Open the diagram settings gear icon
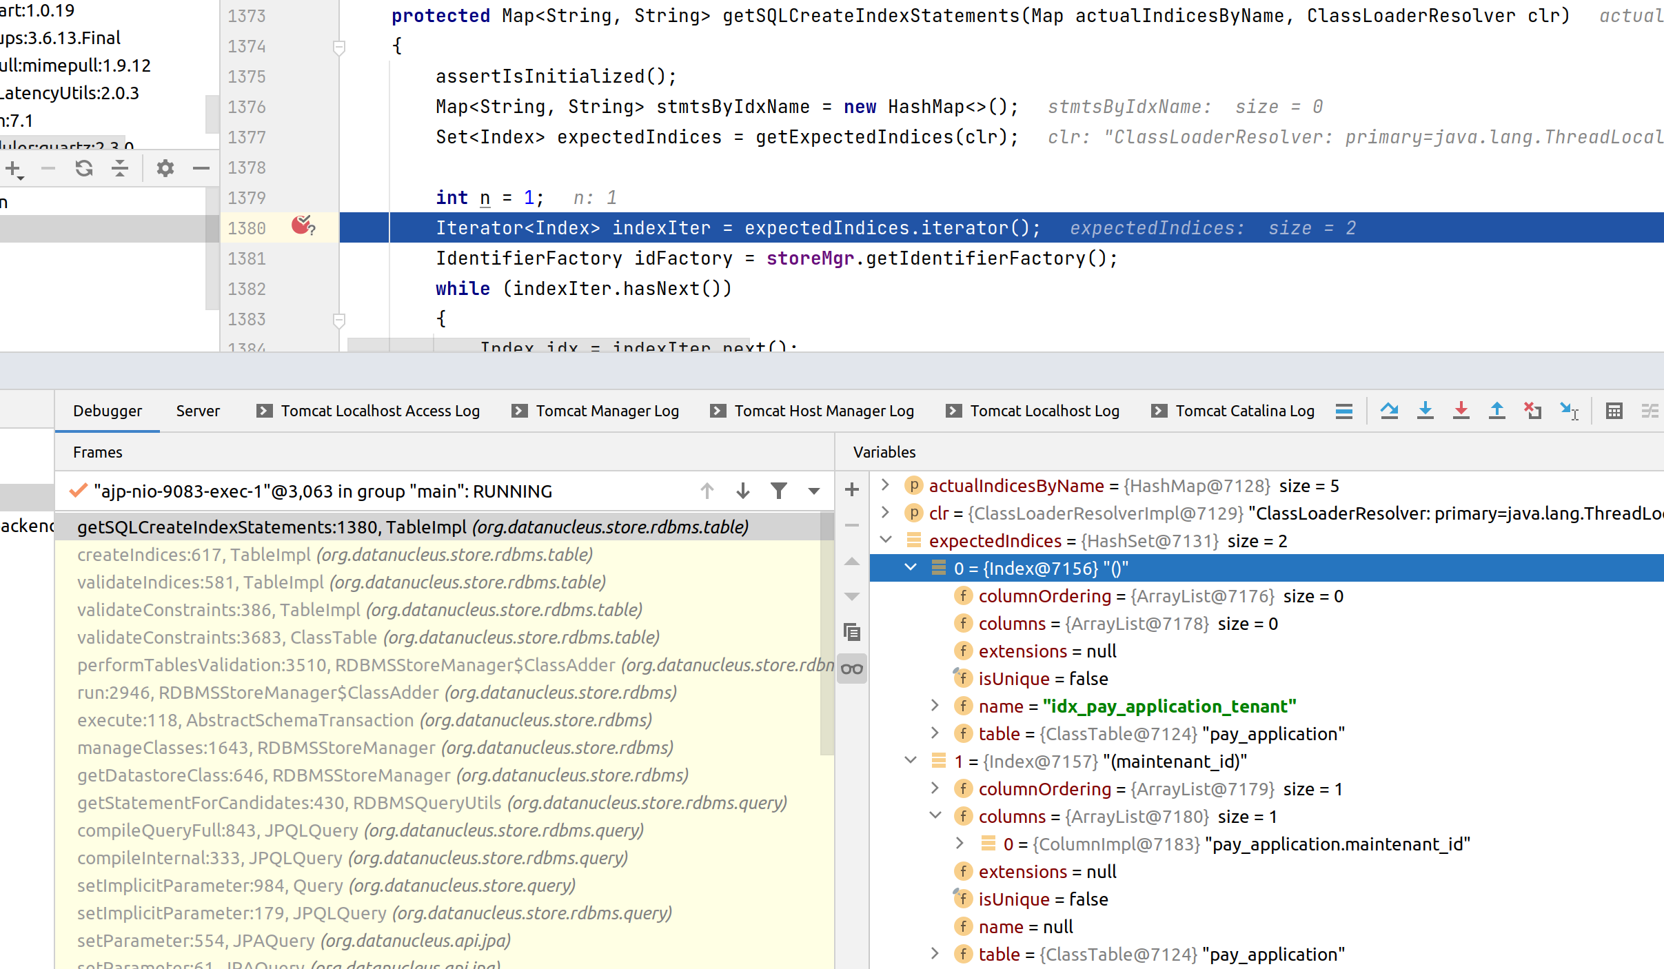Viewport: 1664px width, 969px height. click(165, 168)
